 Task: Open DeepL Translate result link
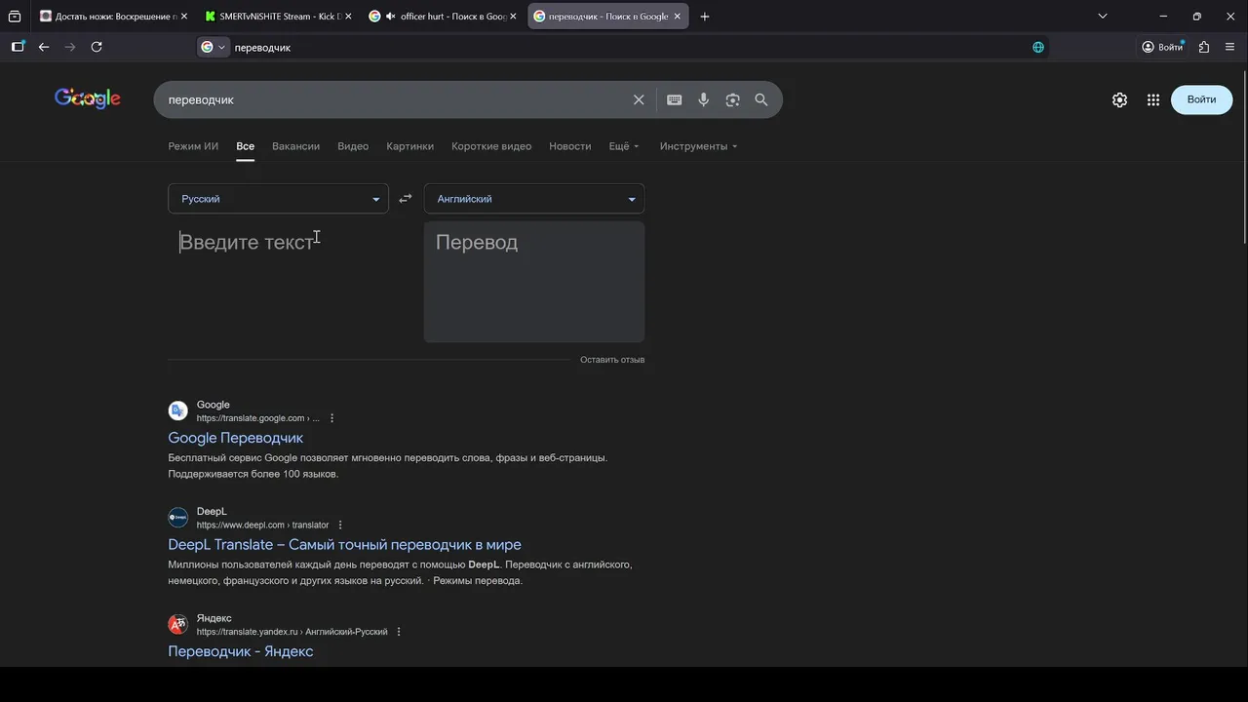(x=344, y=545)
